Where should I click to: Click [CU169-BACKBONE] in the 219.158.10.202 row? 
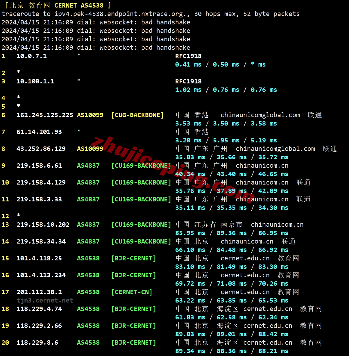tap(141, 225)
